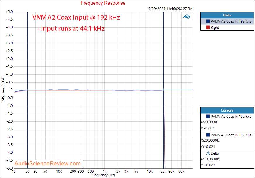Select the blue swatch for PVMV A2 Coax legend
The image size is (255, 178).
208,21
